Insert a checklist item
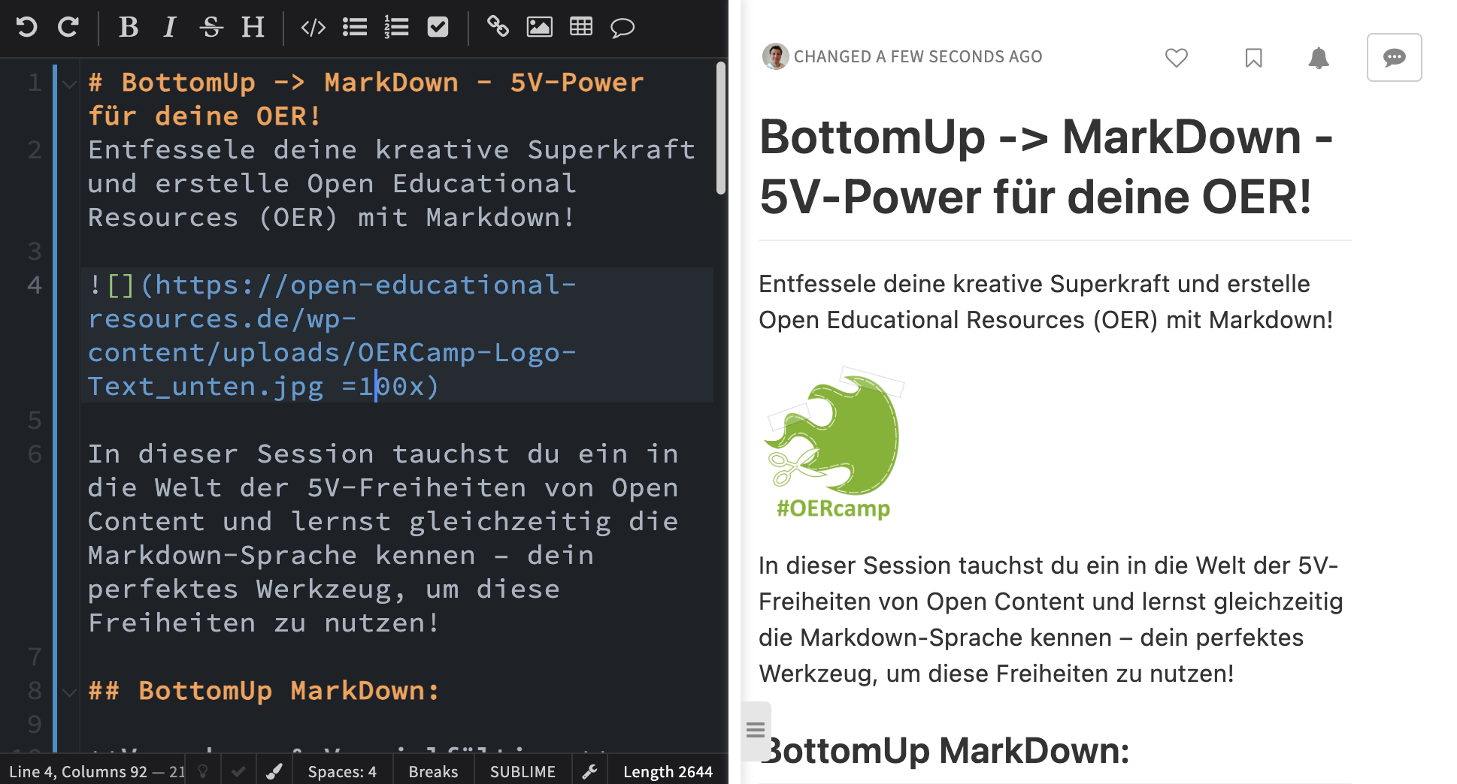Image resolution: width=1457 pixels, height=784 pixels. pyautogui.click(x=437, y=28)
